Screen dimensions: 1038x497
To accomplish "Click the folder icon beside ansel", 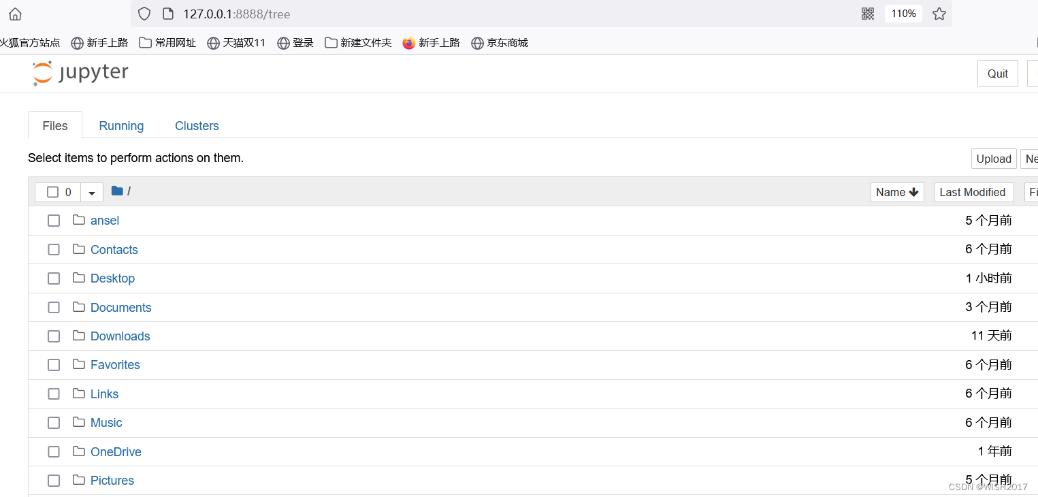I will point(79,220).
